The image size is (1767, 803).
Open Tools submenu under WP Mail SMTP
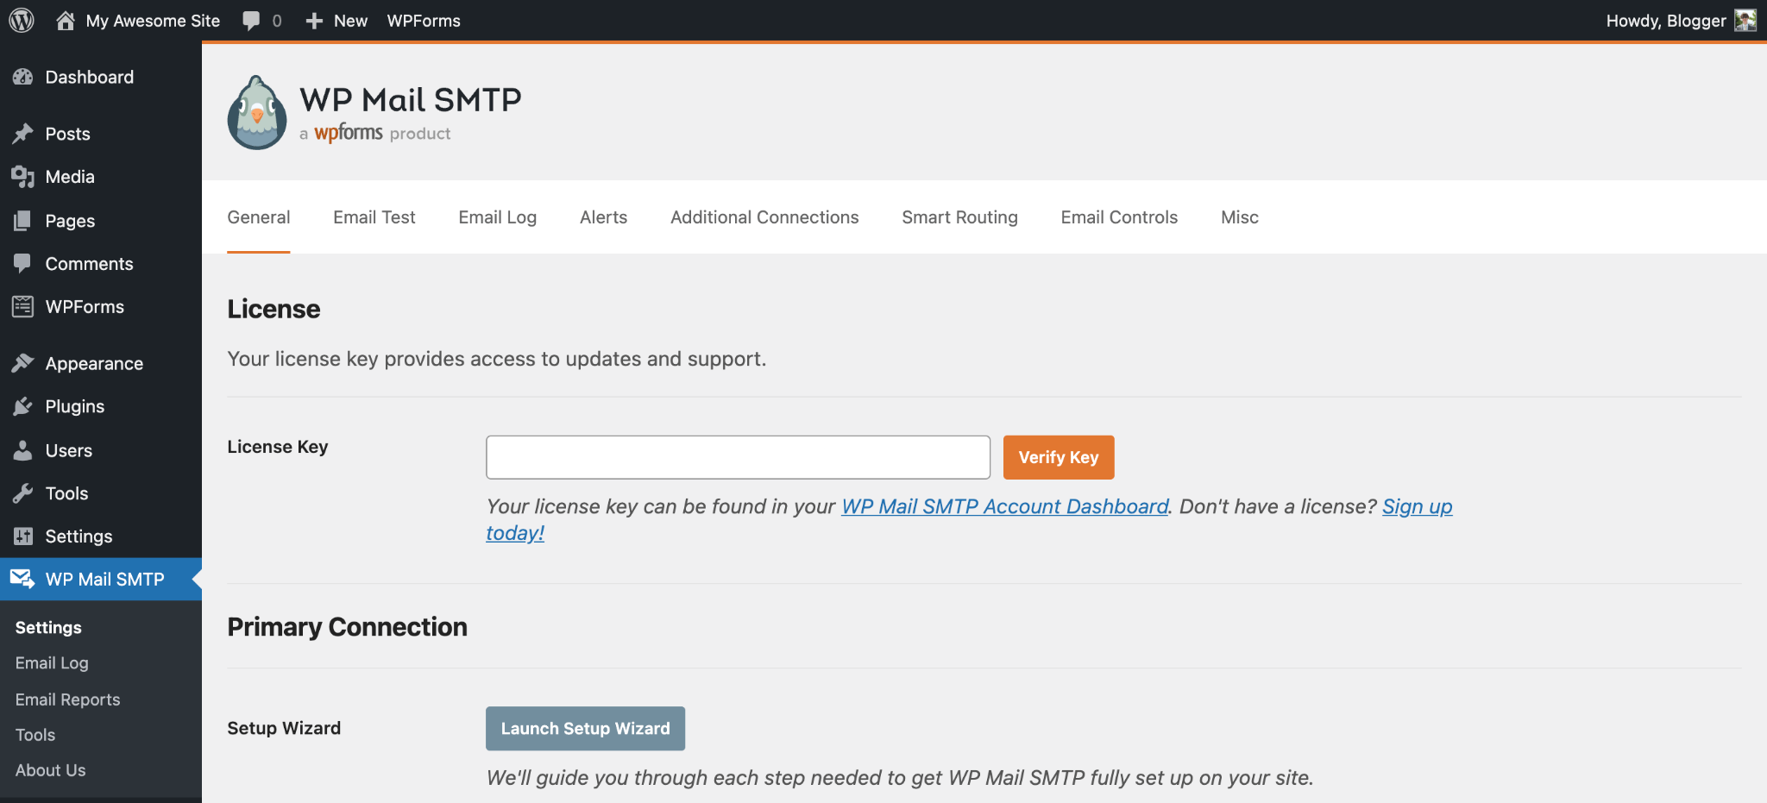point(35,735)
